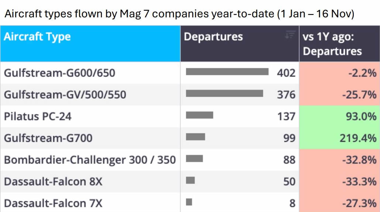The height and width of the screenshot is (212, 380).
Task: Click the green 93.0% change cell
Action: [x=339, y=116]
